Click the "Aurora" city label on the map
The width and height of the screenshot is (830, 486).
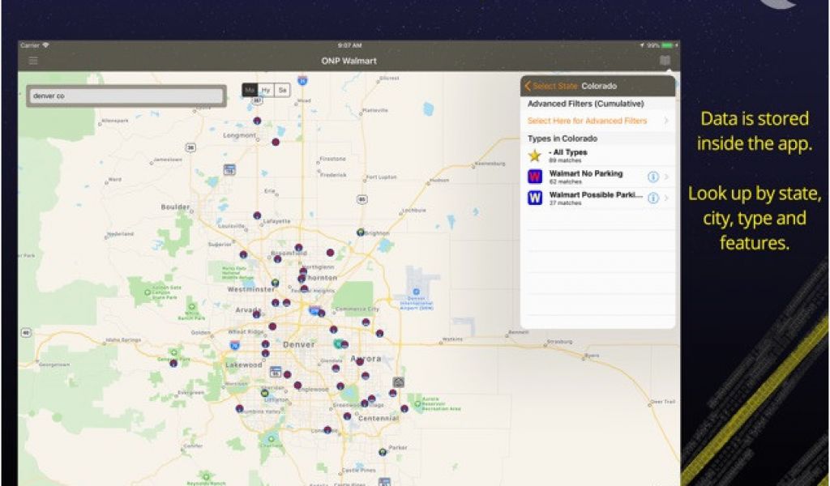pyautogui.click(x=366, y=359)
